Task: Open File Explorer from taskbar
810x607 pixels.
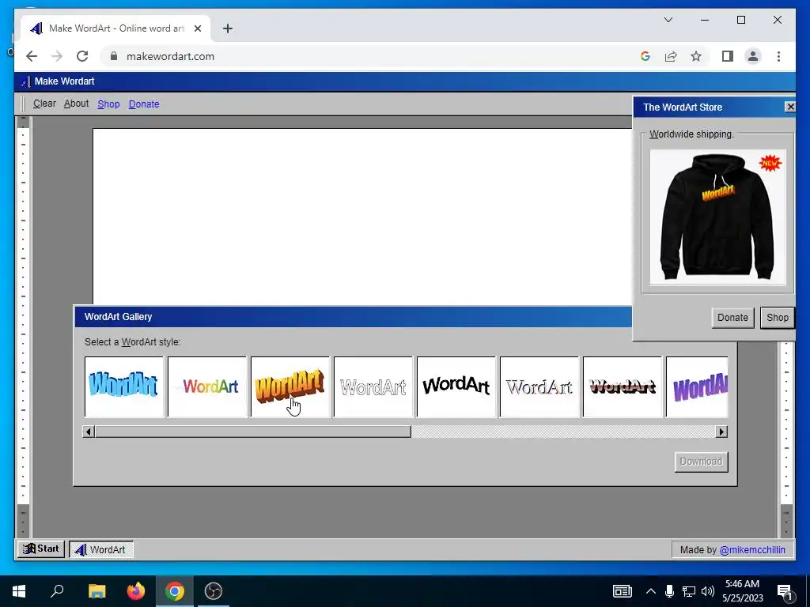Action: pyautogui.click(x=97, y=591)
